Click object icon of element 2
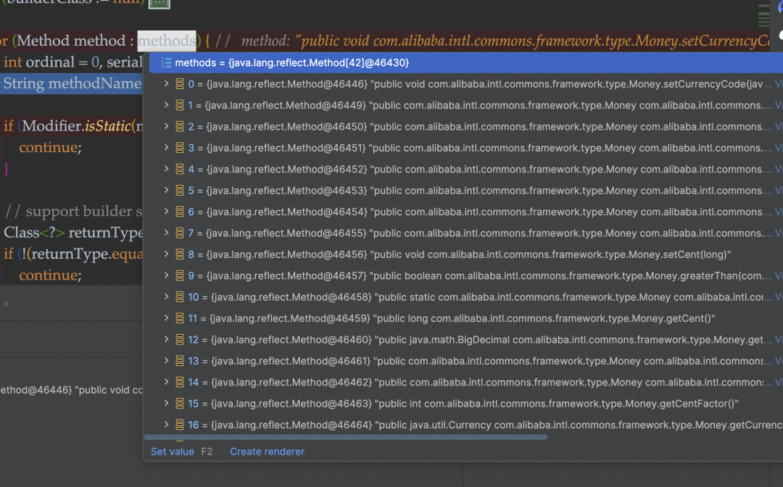Screen dimensions: 783x487 (180, 127)
